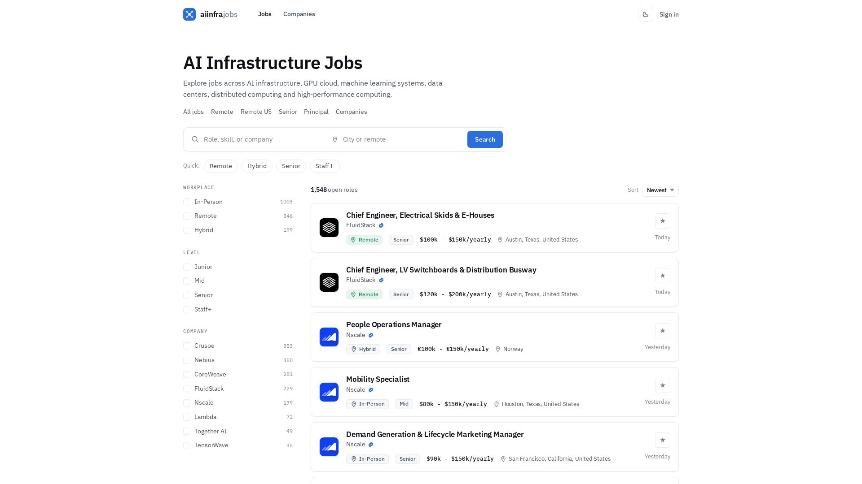Open the Newest sort dropdown

(660, 190)
